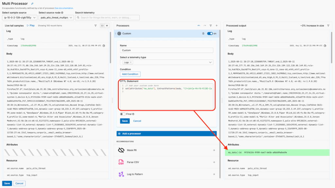Image resolution: width=335 pixels, height=188 pixels.
Task: Delete the Custom processor with trash icon
Action: (x=203, y=33)
